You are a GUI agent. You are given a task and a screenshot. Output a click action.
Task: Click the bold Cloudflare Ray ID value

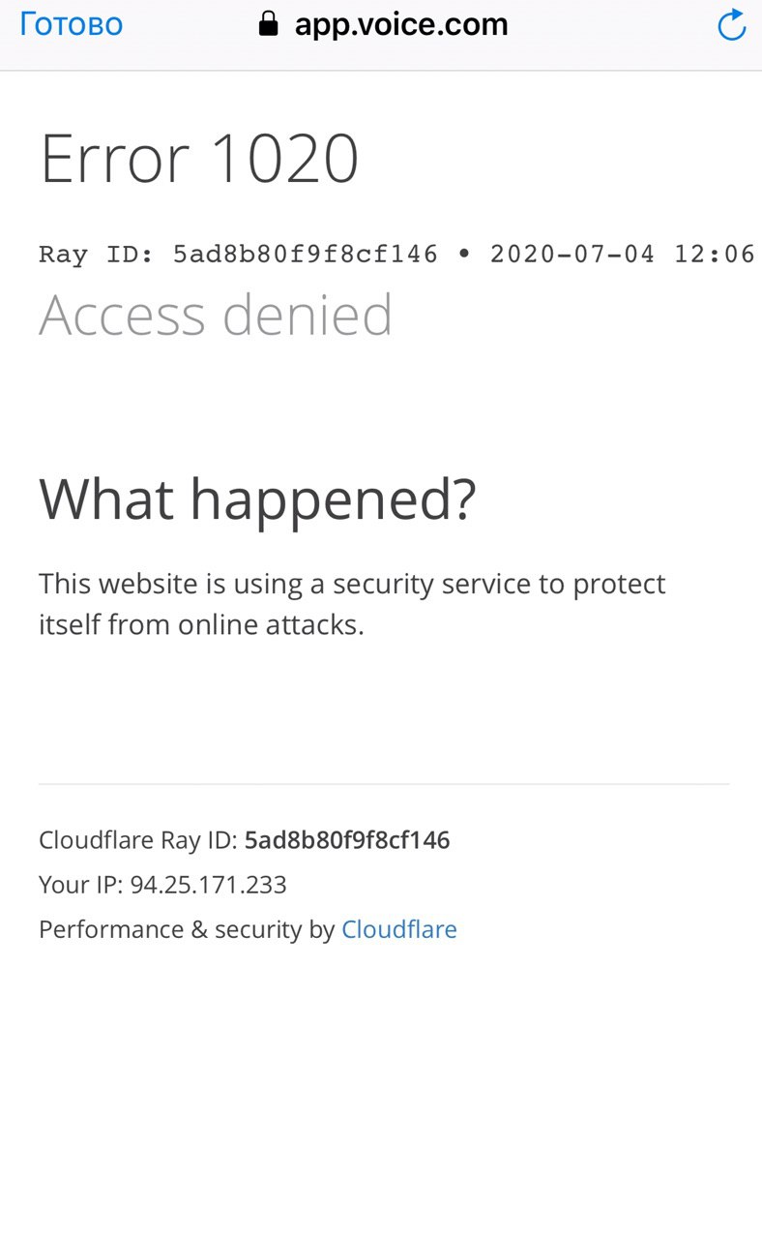coord(347,840)
